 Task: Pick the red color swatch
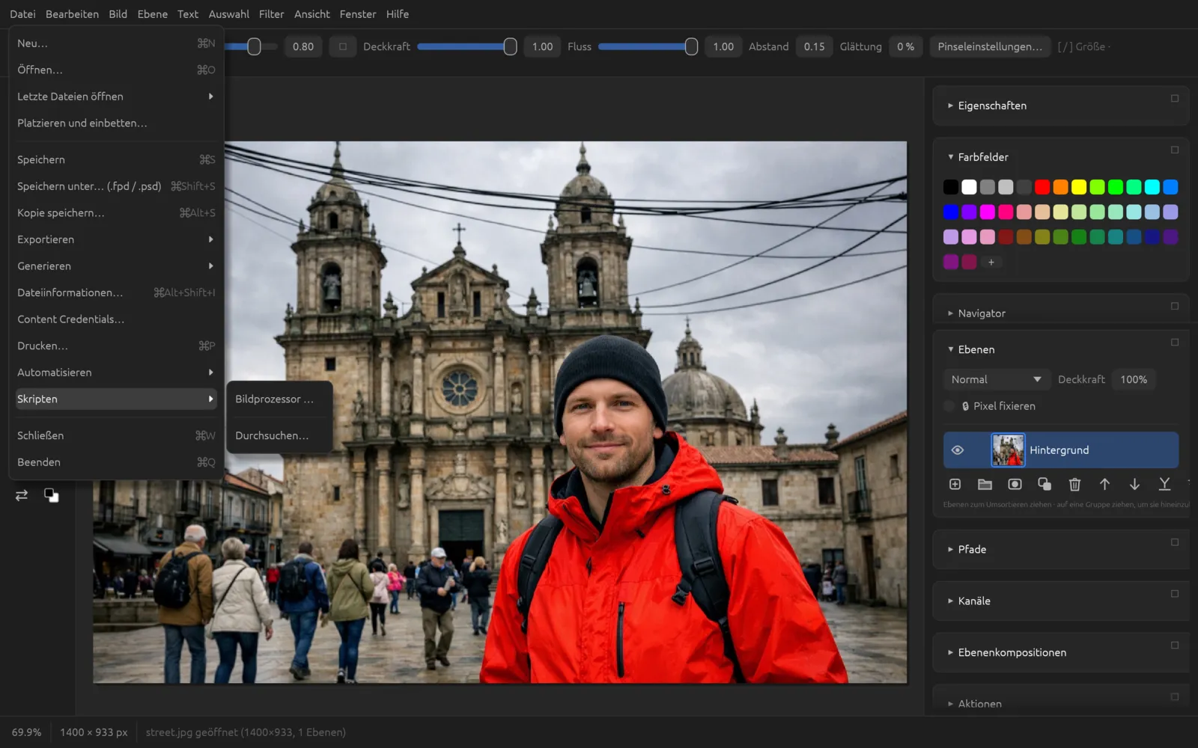pos(1042,187)
